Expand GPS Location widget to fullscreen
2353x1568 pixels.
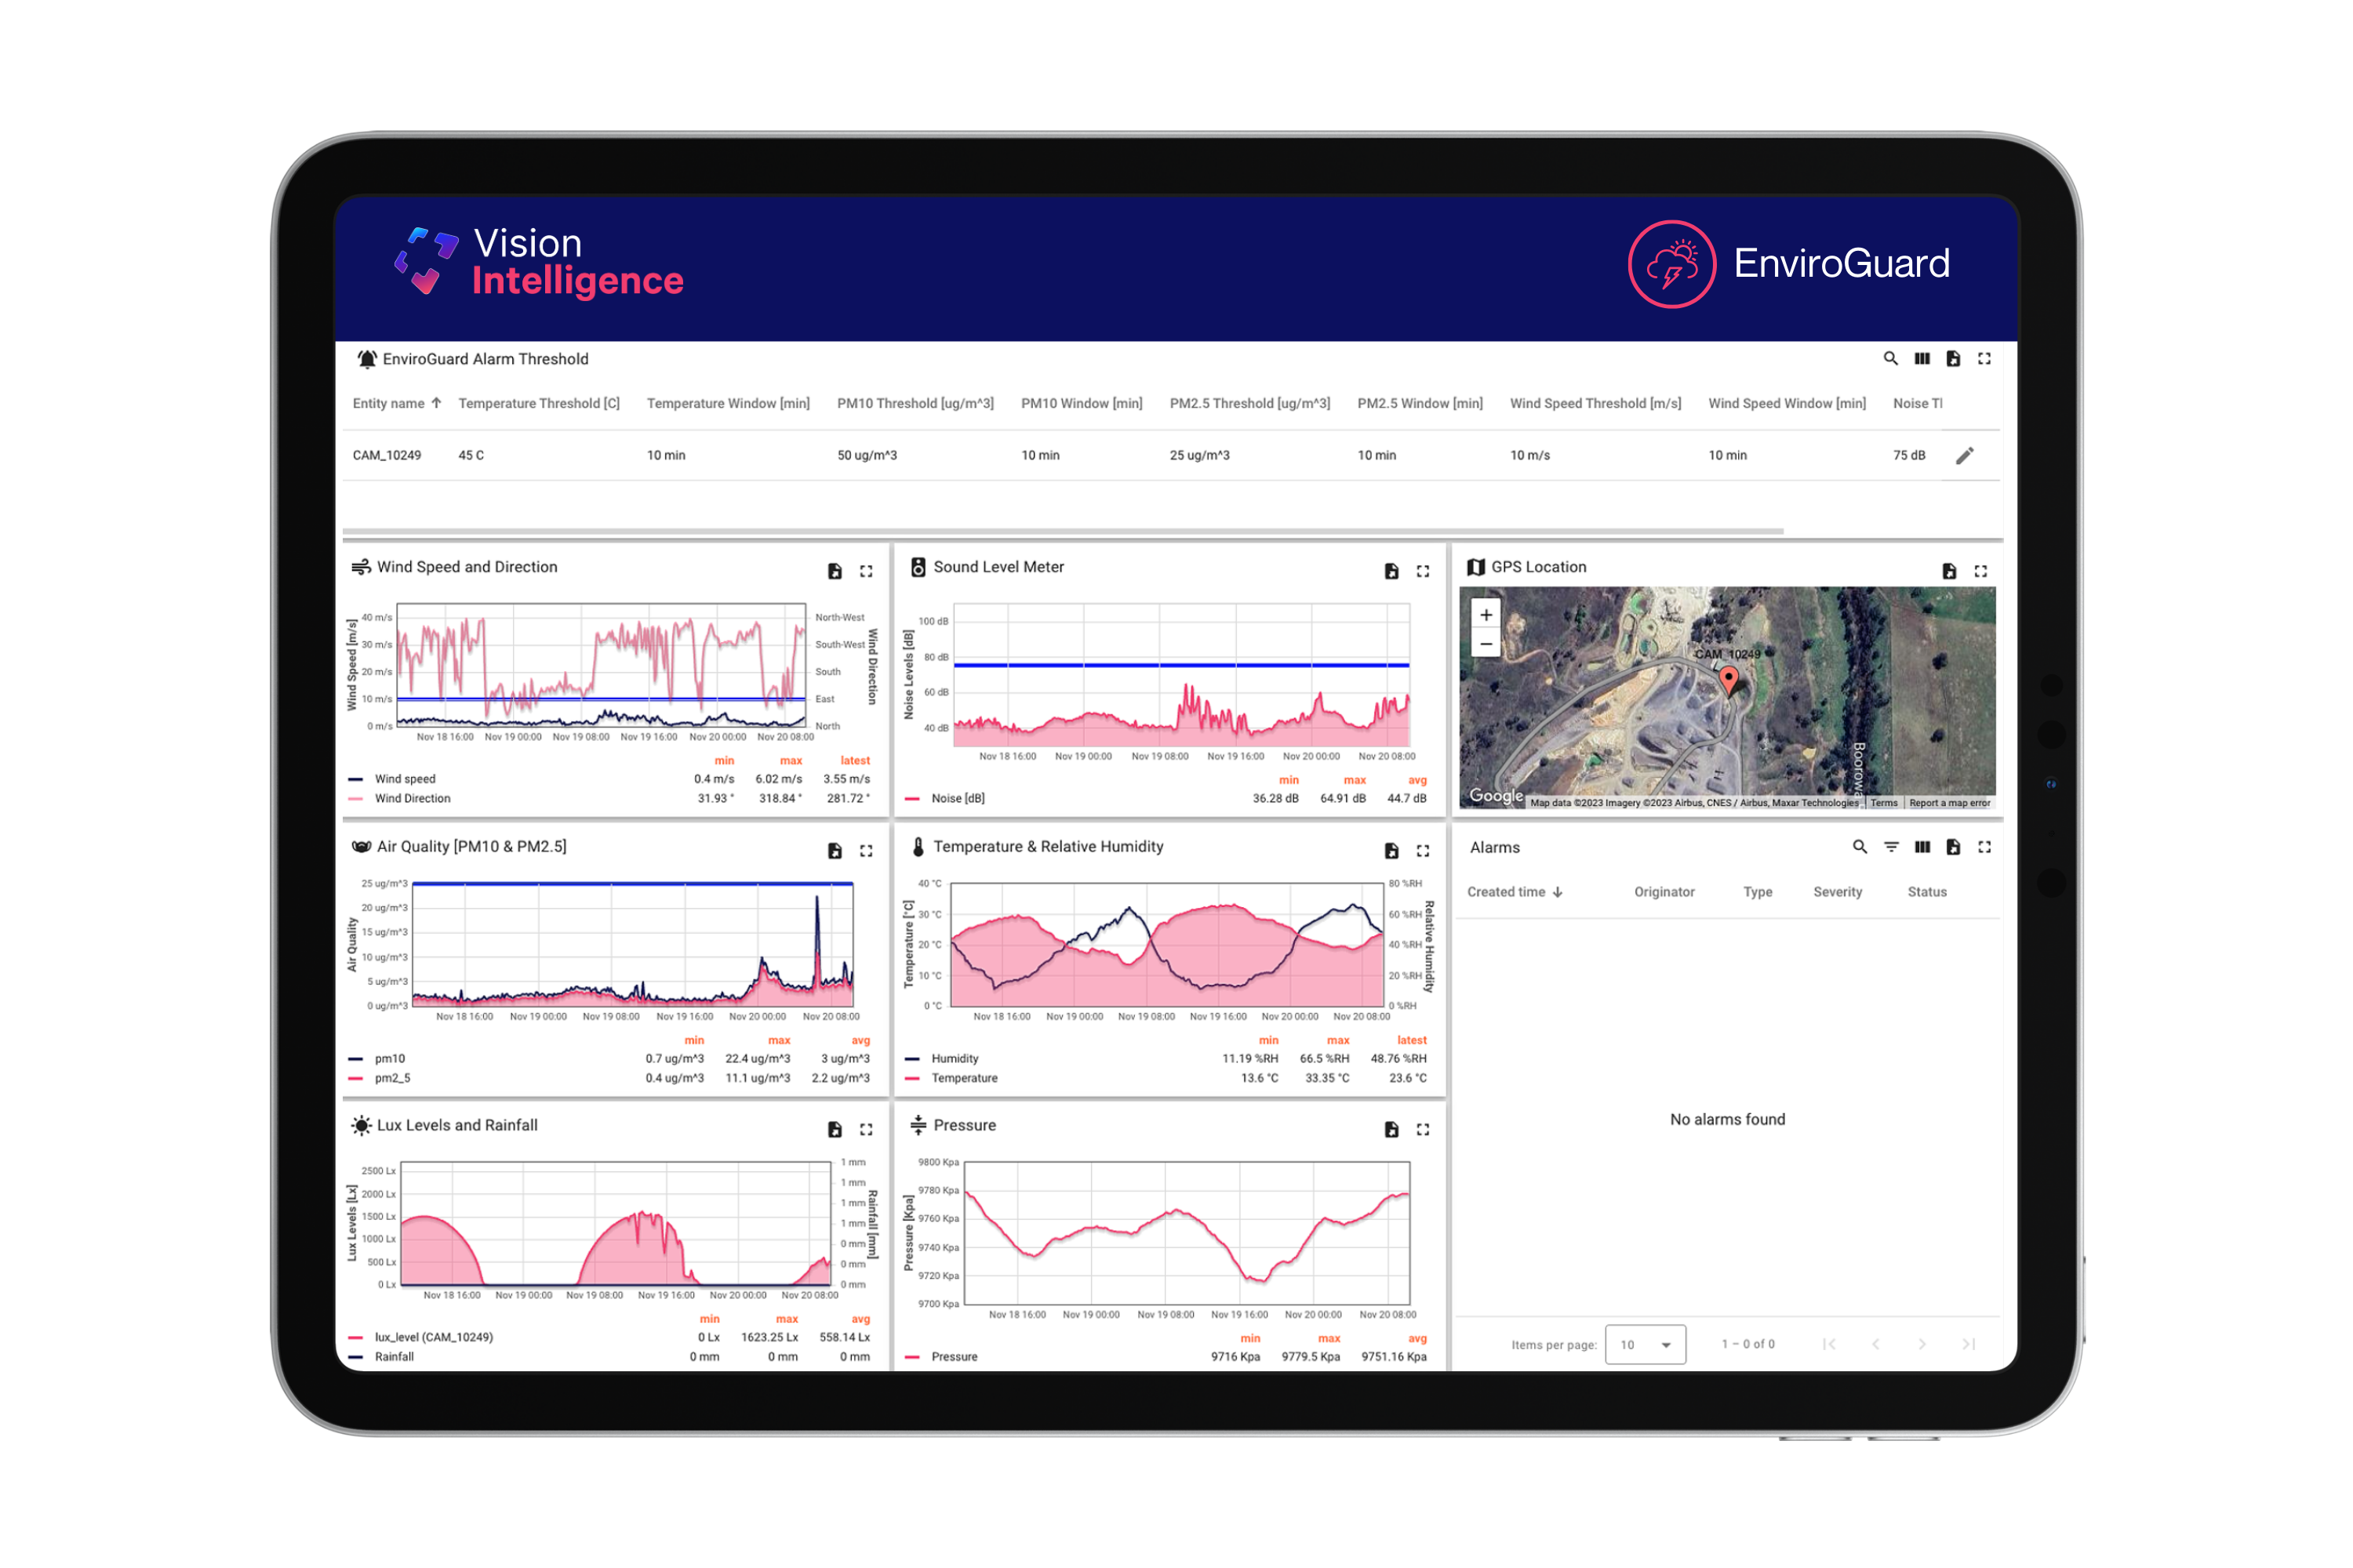pyautogui.click(x=1980, y=571)
